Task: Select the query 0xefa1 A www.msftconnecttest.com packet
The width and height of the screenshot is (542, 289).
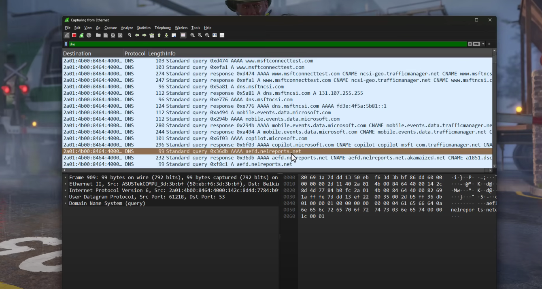Action: pos(277,67)
